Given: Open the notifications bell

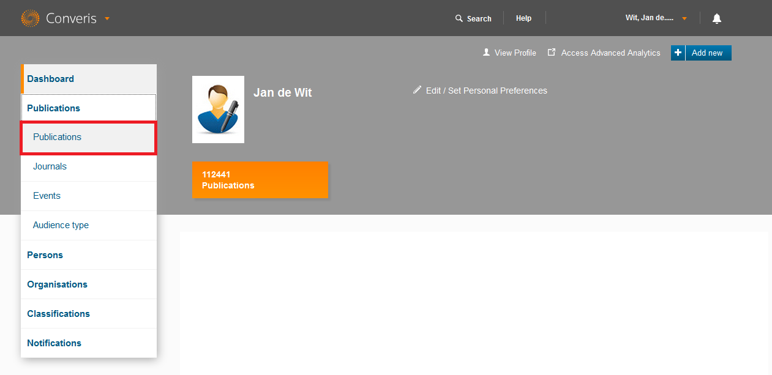Looking at the screenshot, I should click(717, 18).
